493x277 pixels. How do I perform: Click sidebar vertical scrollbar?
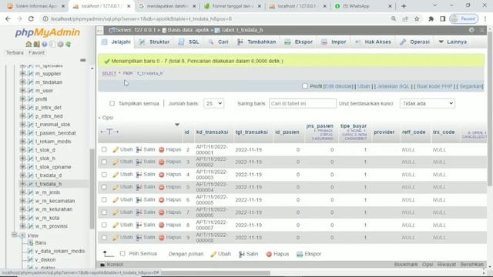tap(92, 189)
